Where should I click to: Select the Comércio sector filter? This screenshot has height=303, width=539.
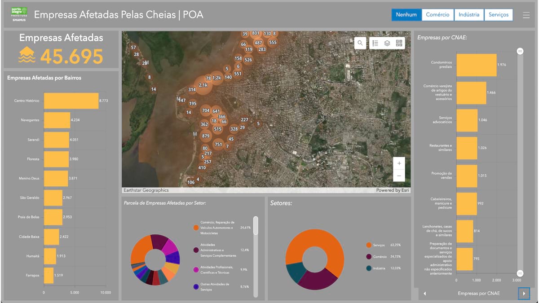[437, 14]
